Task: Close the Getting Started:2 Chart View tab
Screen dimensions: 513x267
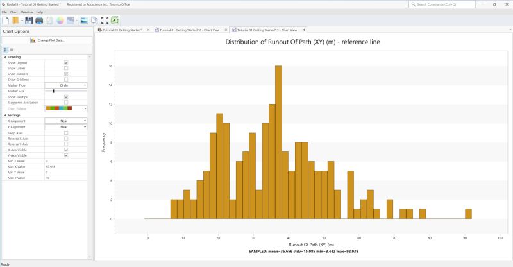Action: [x=226, y=30]
